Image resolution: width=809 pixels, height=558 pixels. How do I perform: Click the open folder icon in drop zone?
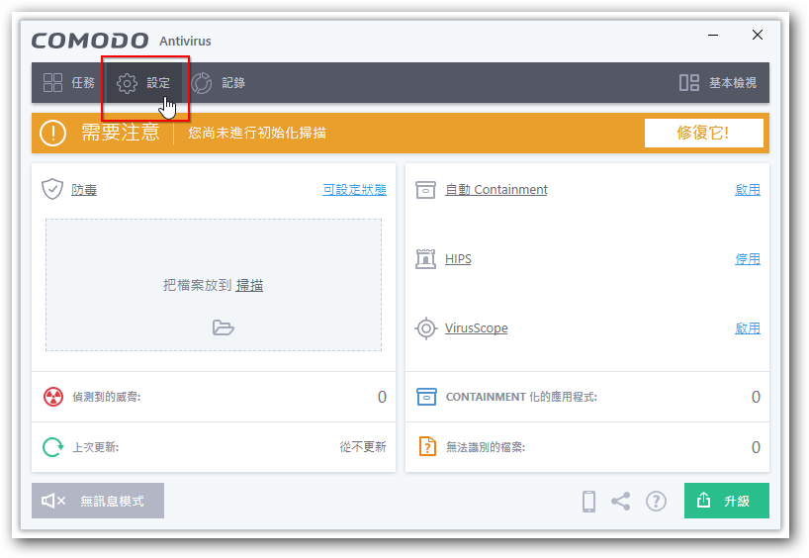(224, 327)
